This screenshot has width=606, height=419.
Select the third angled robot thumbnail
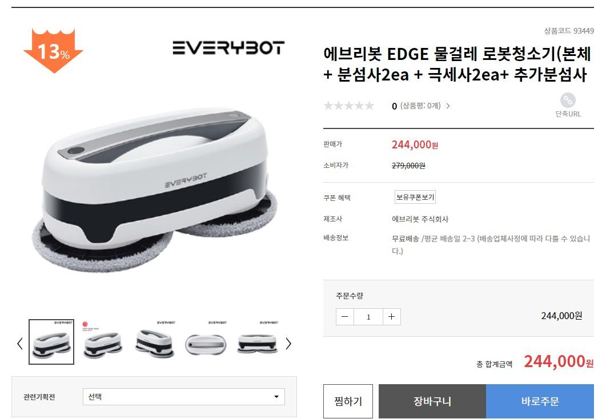click(x=155, y=342)
